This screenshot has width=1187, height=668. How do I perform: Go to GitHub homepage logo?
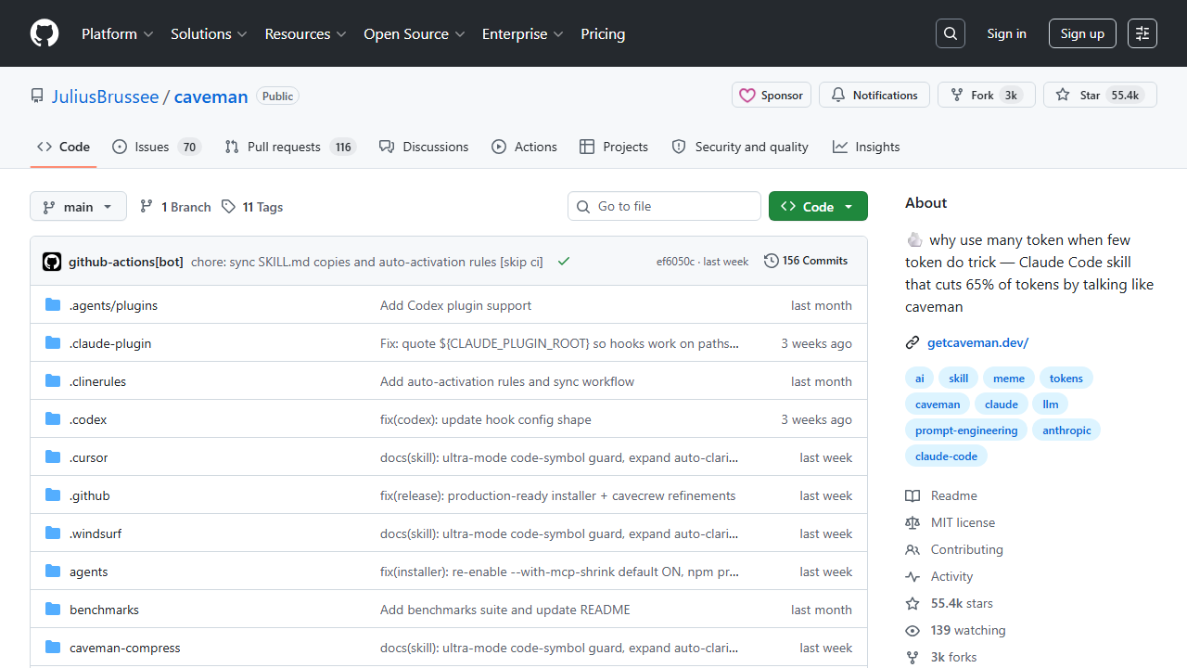coord(45,33)
